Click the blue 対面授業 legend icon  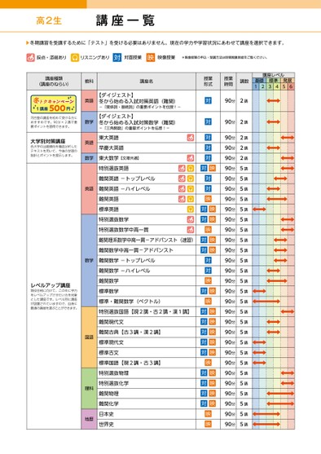click(117, 57)
